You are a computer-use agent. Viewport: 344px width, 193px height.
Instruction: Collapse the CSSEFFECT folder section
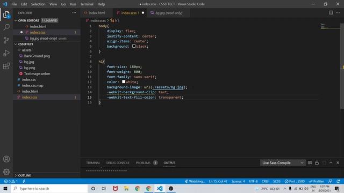pos(16,44)
